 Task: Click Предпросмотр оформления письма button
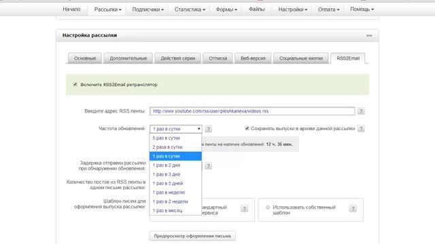(192, 236)
